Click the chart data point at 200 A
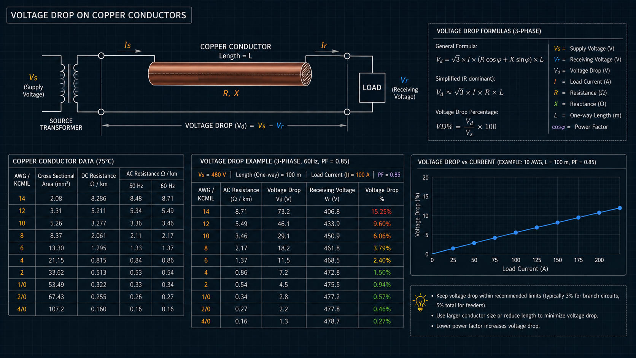This screenshot has height=358, width=636. (599, 213)
